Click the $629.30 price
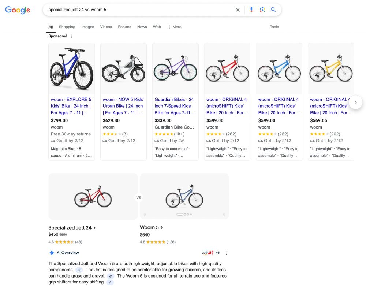Image resolution: width=366 pixels, height=286 pixels. 111,120
